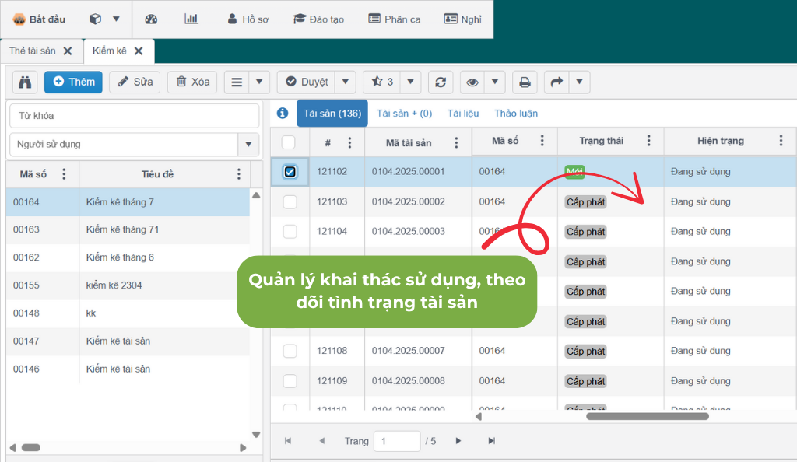Click the Sửa edit button
This screenshot has height=462, width=797.
pos(135,82)
